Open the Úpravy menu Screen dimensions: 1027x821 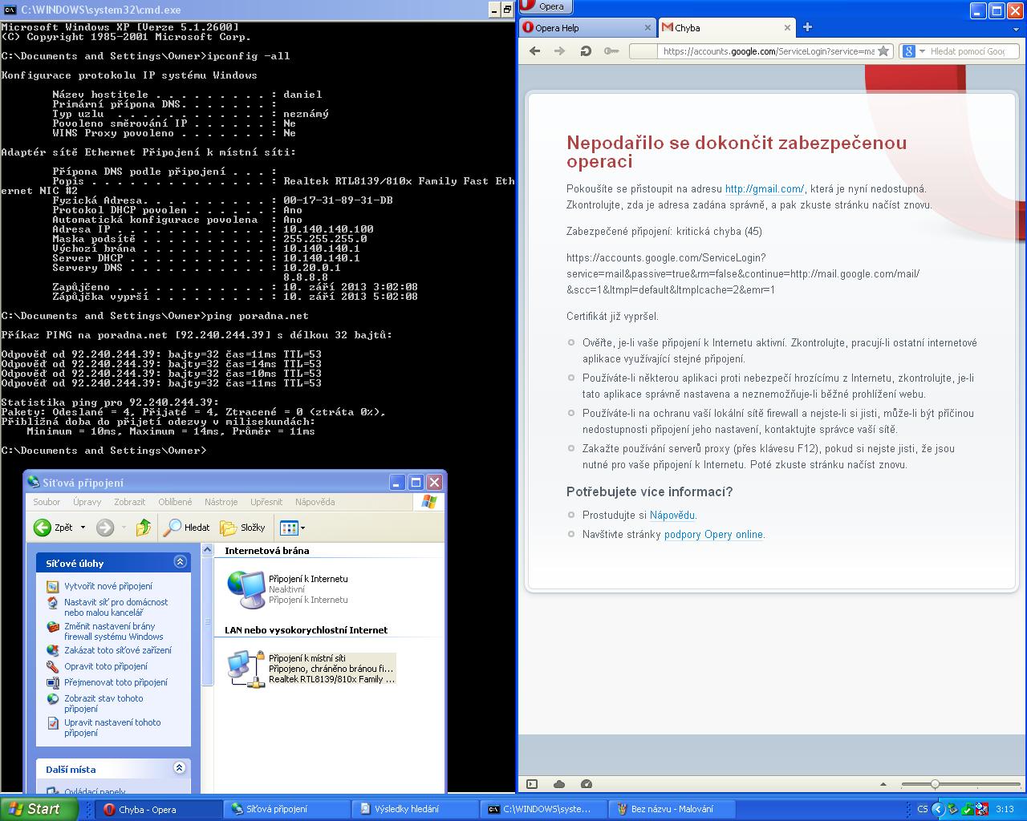click(87, 502)
